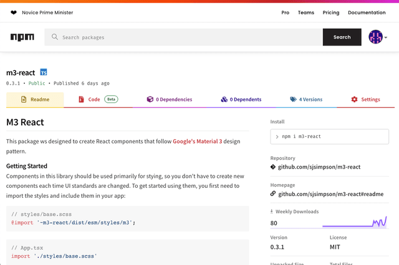Click the red Settings gear icon
The image size is (399, 265).
point(354,100)
